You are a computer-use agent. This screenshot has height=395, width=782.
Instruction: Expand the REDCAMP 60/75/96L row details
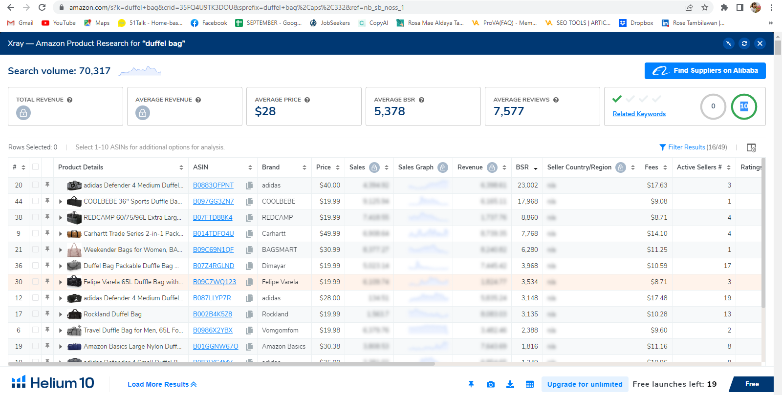61,218
